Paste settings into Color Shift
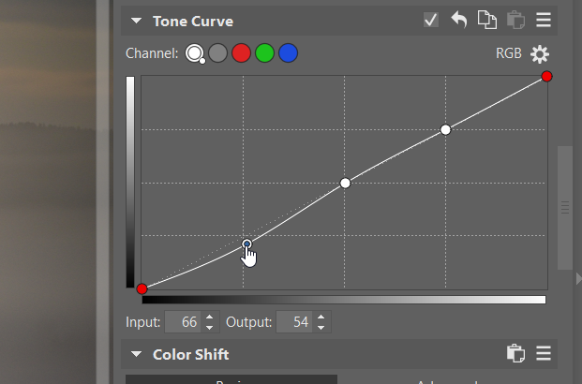Screen dimensions: 582x384 515,354
